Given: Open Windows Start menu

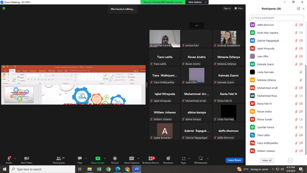Looking at the screenshot, I should point(4,169).
